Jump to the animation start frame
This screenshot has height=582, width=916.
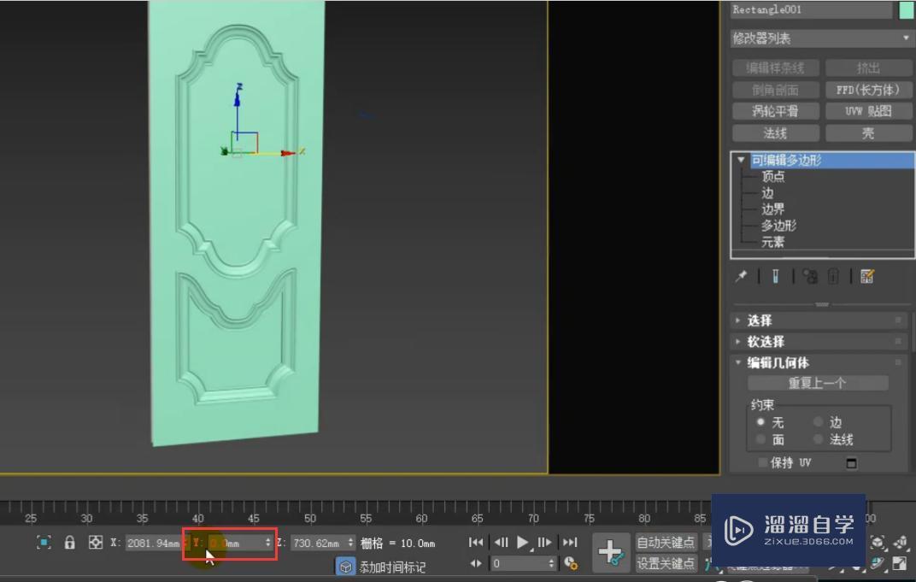(x=476, y=543)
